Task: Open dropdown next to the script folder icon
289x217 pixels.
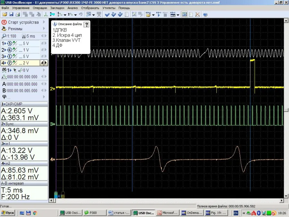Action: 153,15
